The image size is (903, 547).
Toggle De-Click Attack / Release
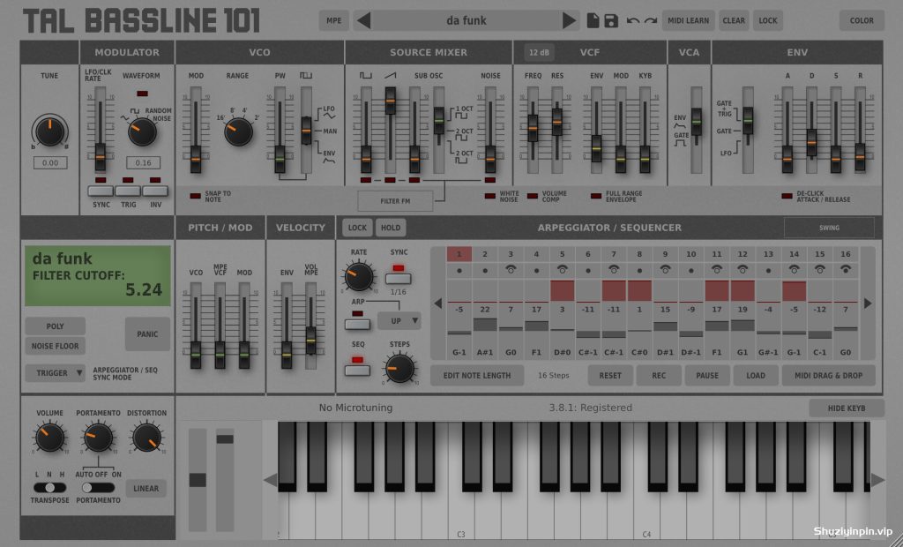(x=787, y=196)
